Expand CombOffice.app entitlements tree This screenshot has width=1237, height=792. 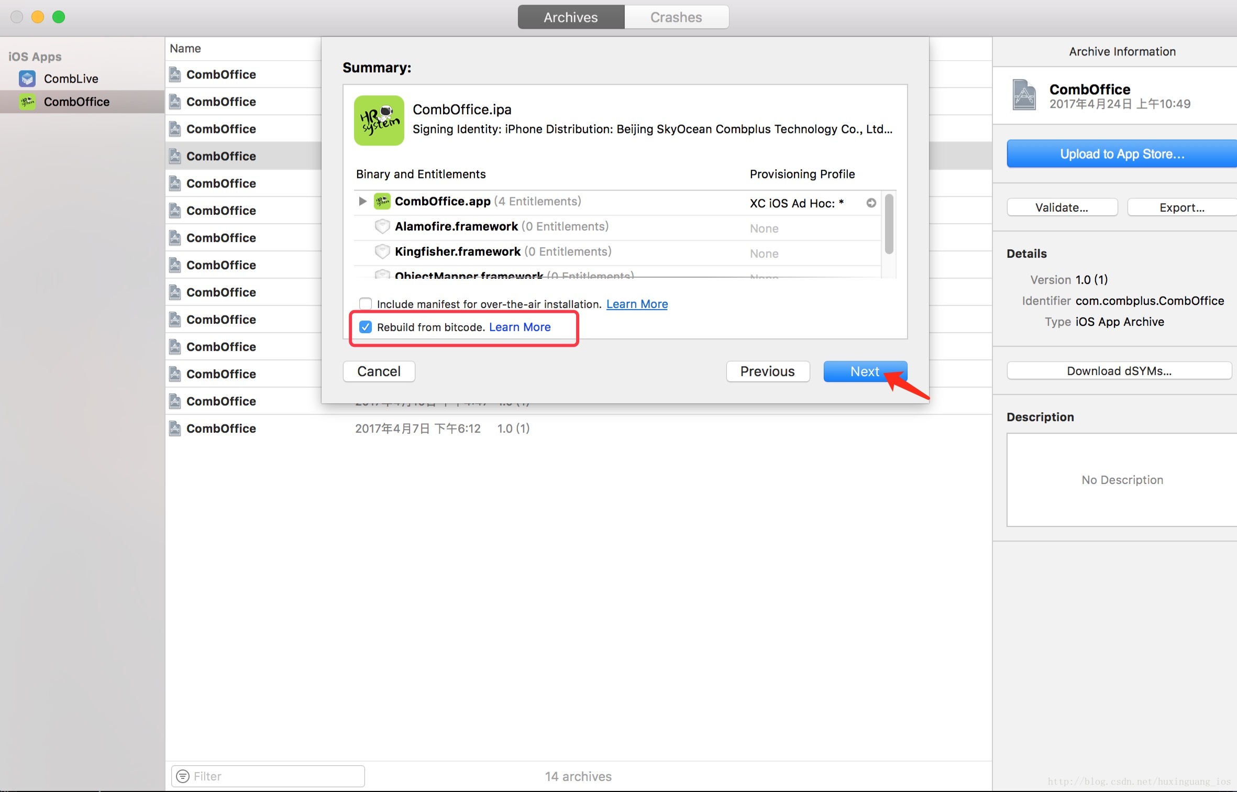pyautogui.click(x=362, y=200)
